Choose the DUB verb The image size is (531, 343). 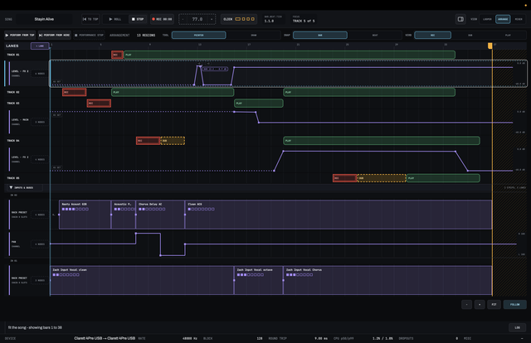pos(470,35)
